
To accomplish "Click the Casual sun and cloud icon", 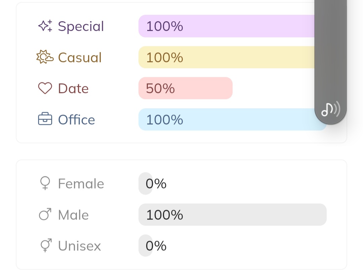I will point(45,57).
